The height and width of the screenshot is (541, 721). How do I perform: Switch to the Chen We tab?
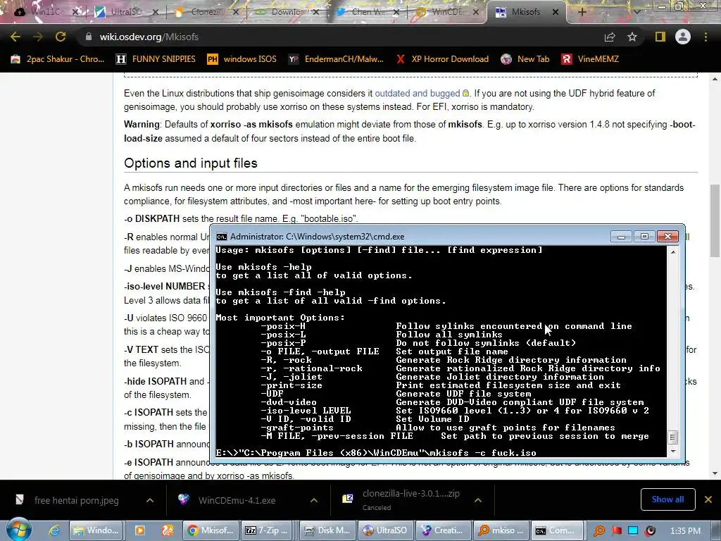pos(368,12)
